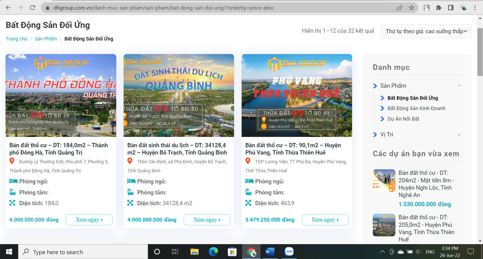The image size is (483, 259).
Task: Reload the page with the refresh icon
Action: pos(32,7)
